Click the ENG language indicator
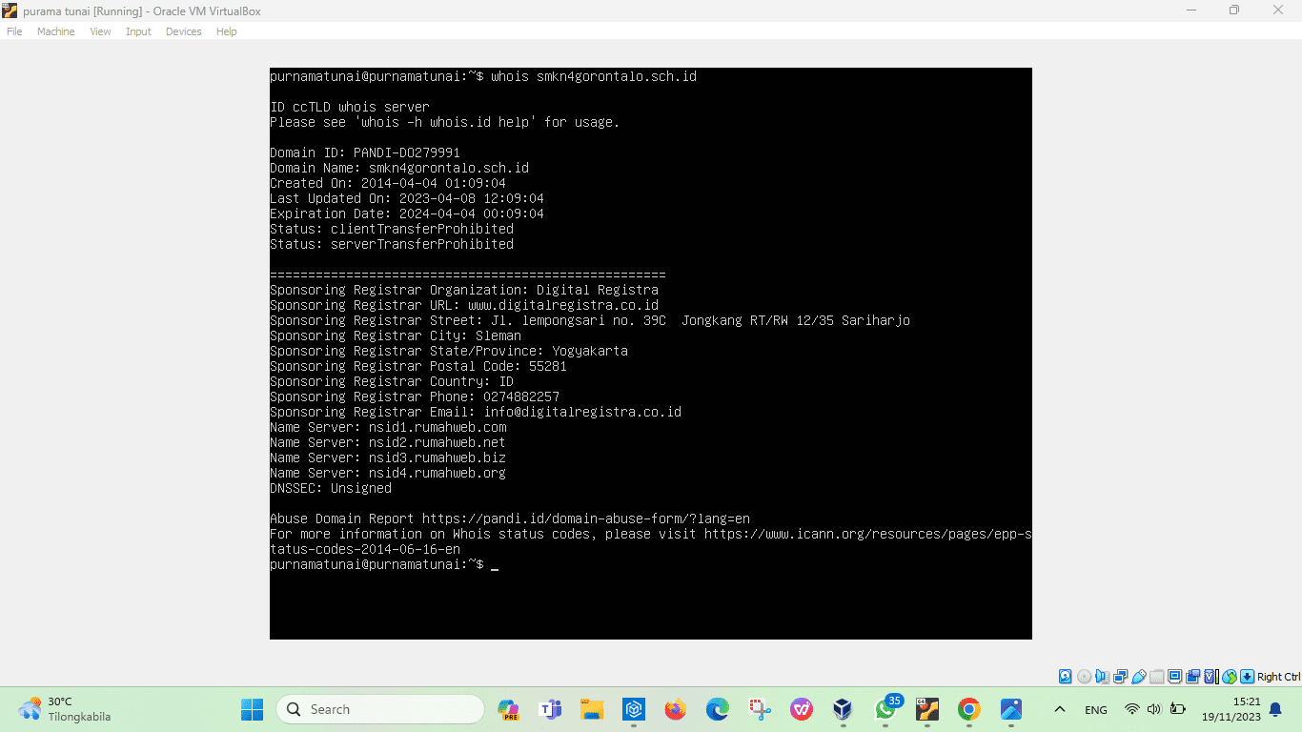 [1096, 709]
